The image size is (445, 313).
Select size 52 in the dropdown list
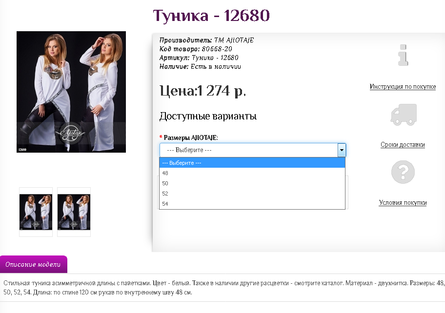tap(252, 194)
